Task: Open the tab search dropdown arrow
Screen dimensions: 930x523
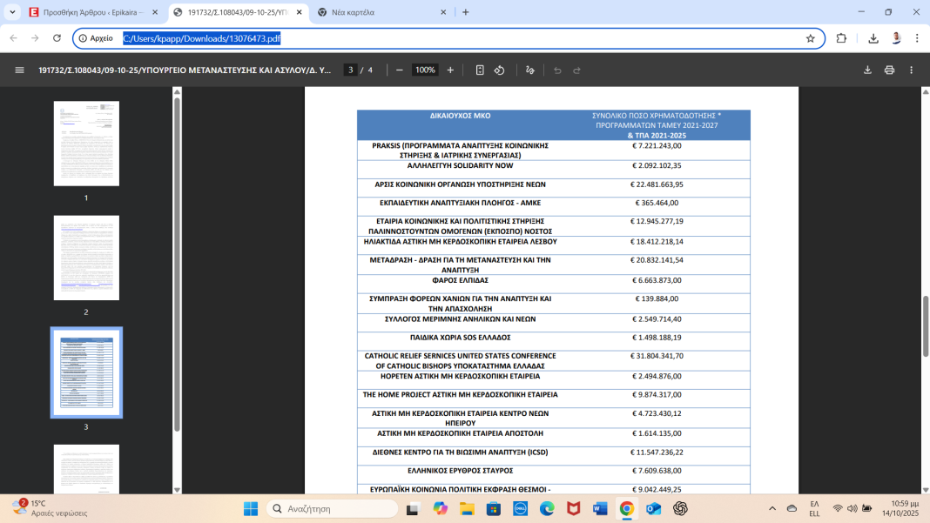Action: 12,12
